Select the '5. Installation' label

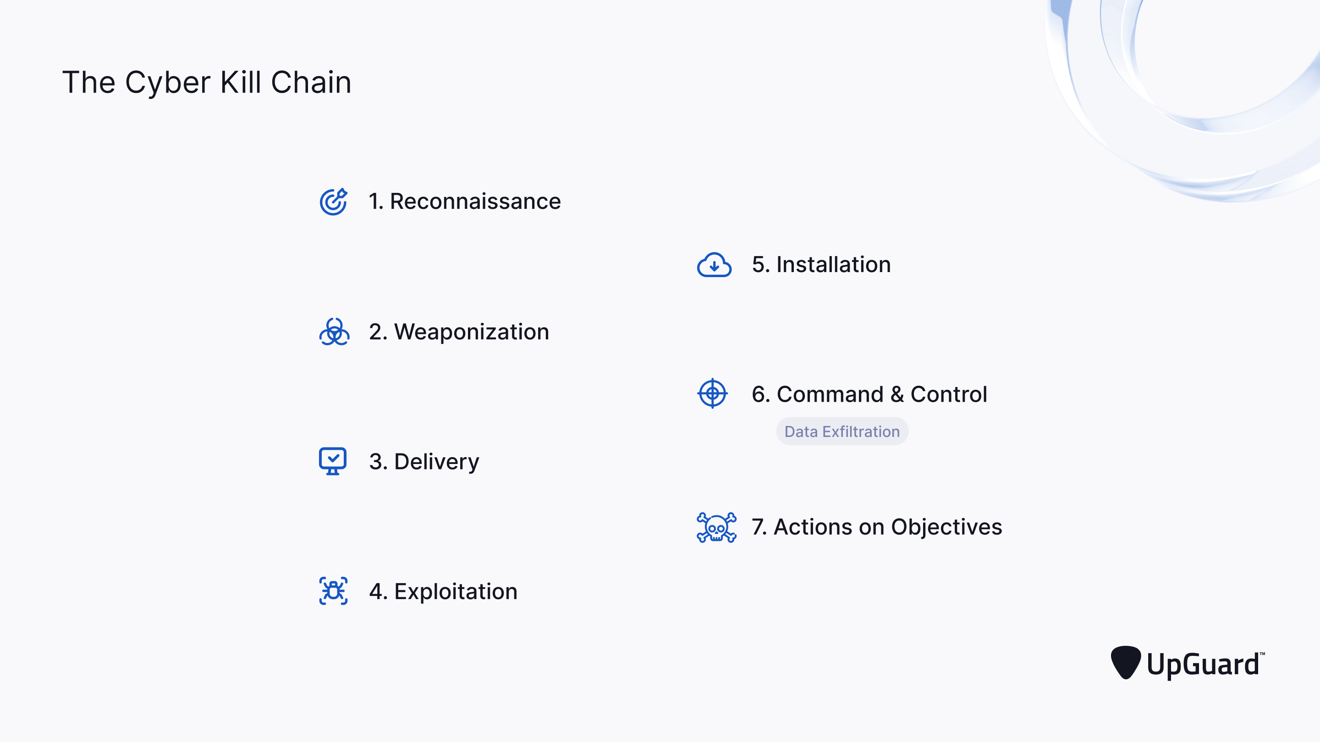tap(821, 265)
